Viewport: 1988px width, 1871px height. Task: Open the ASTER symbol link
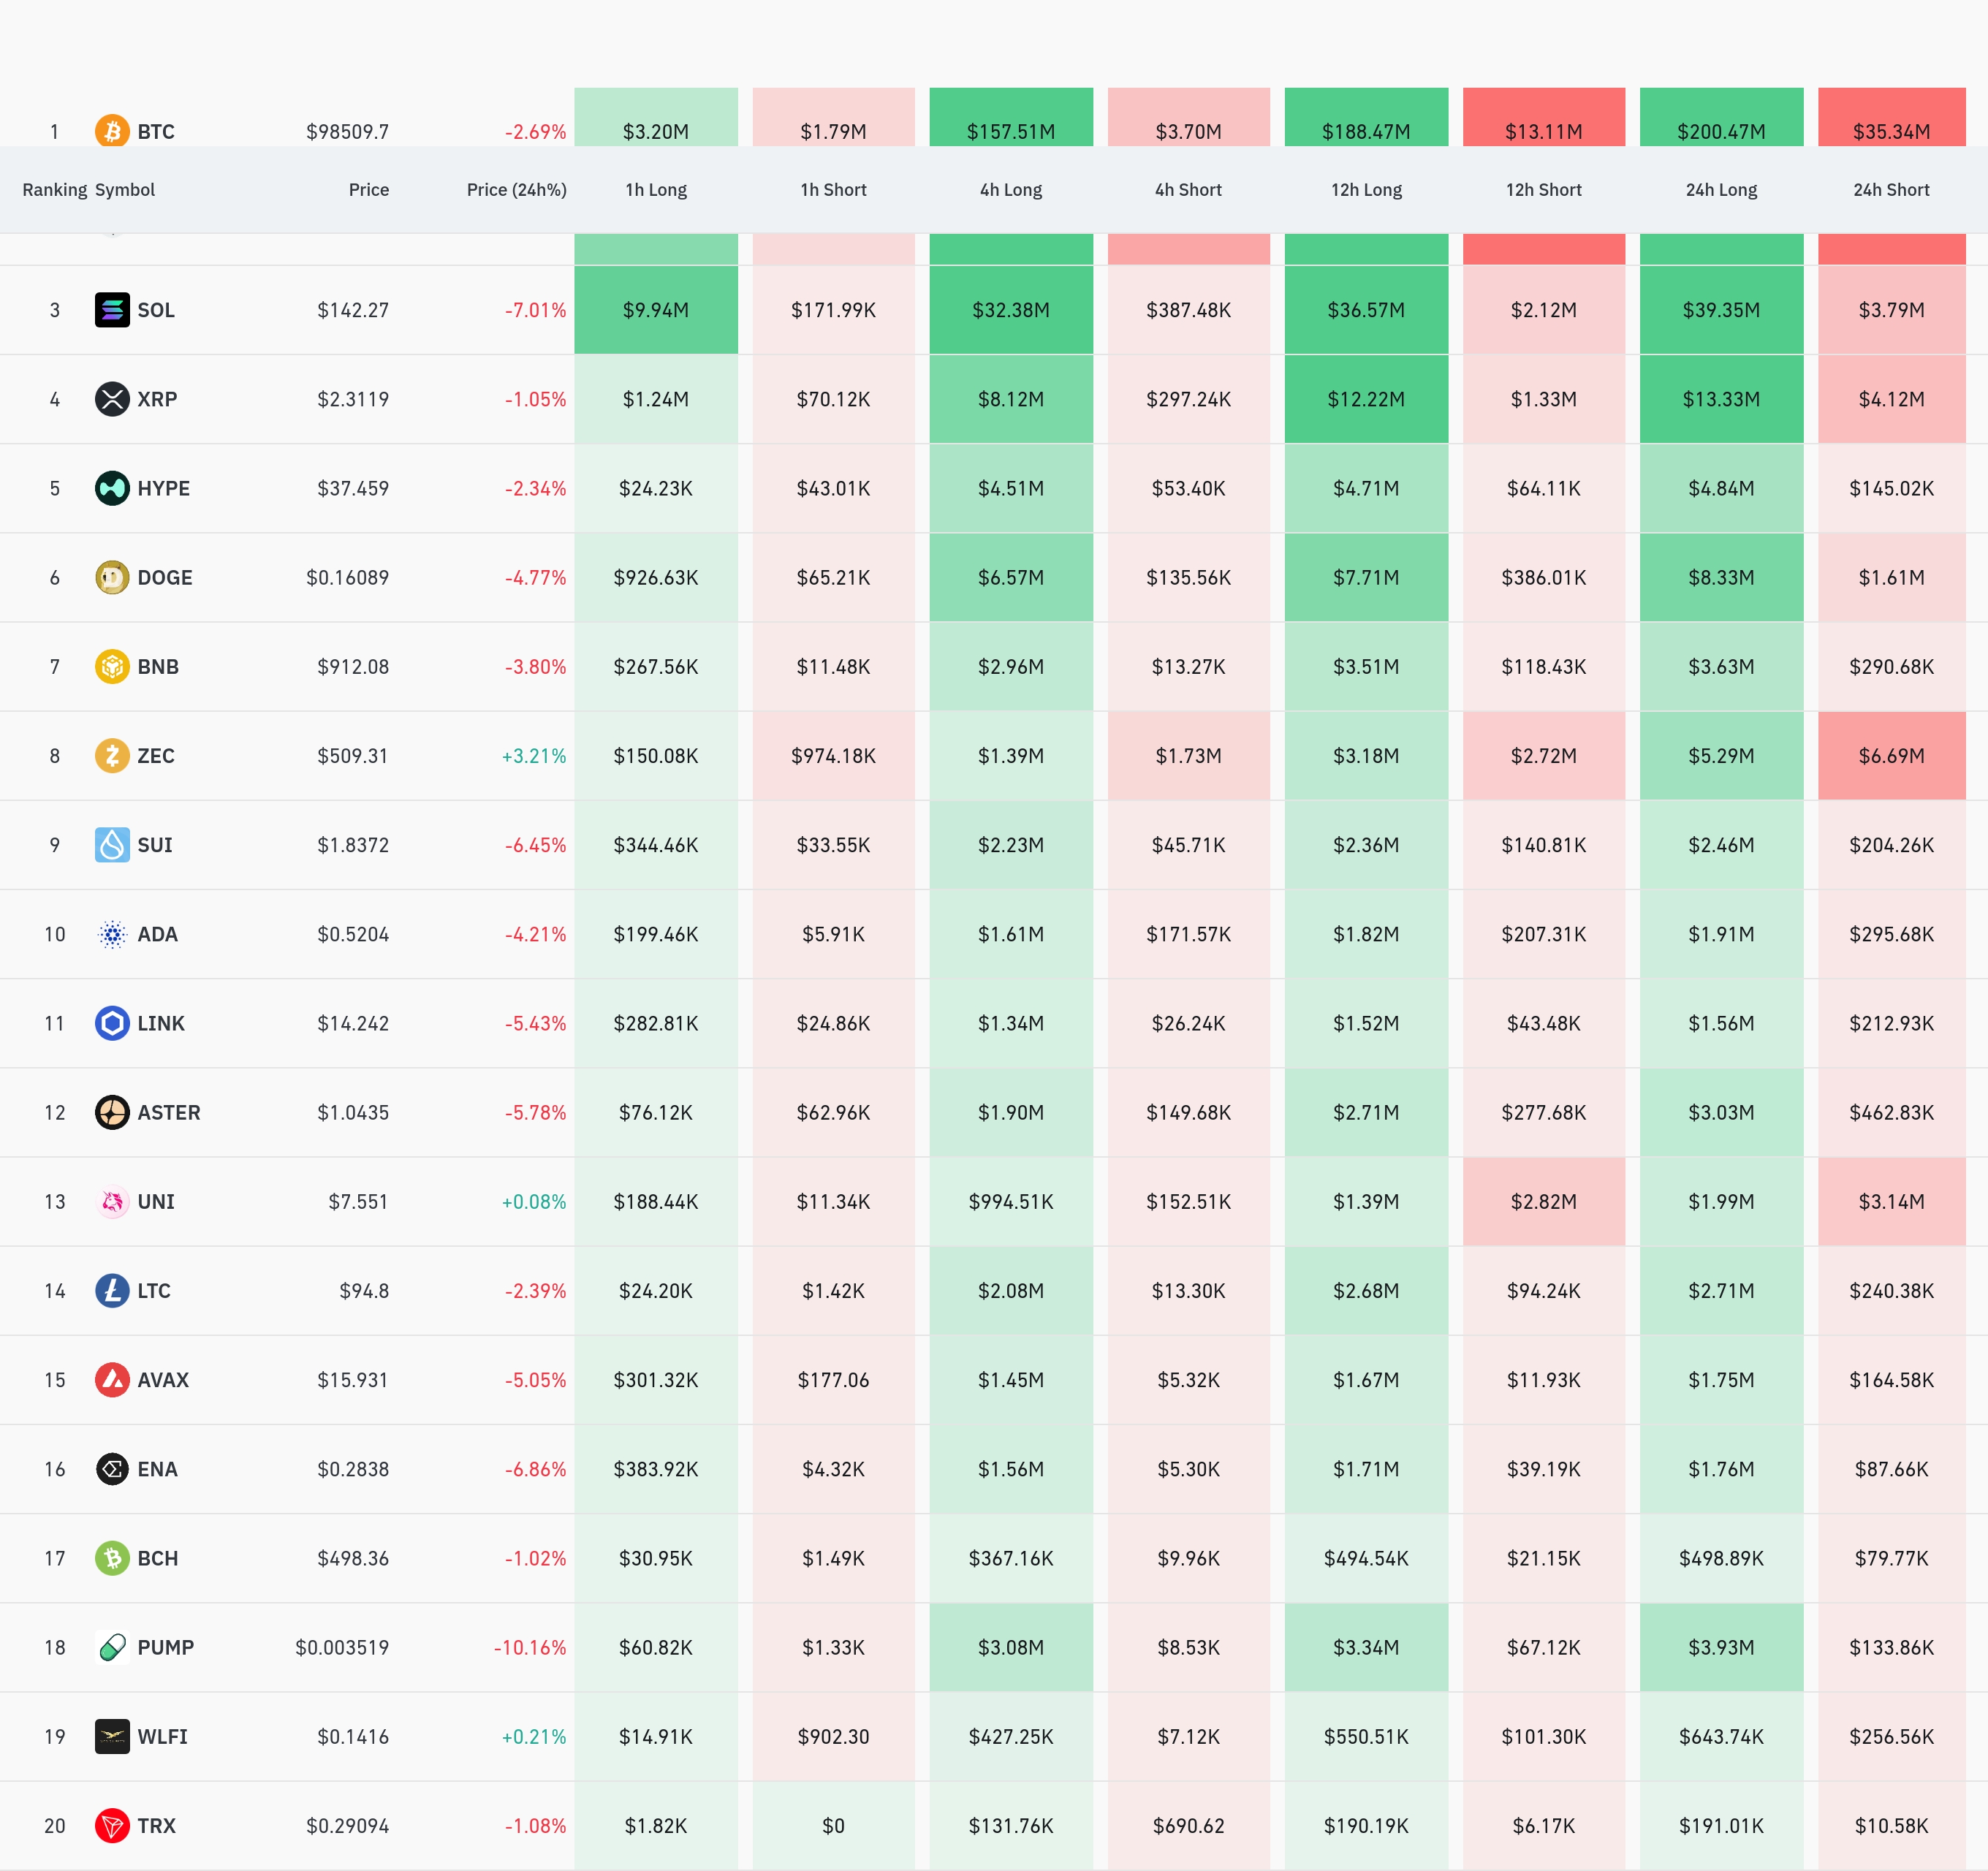click(169, 1112)
